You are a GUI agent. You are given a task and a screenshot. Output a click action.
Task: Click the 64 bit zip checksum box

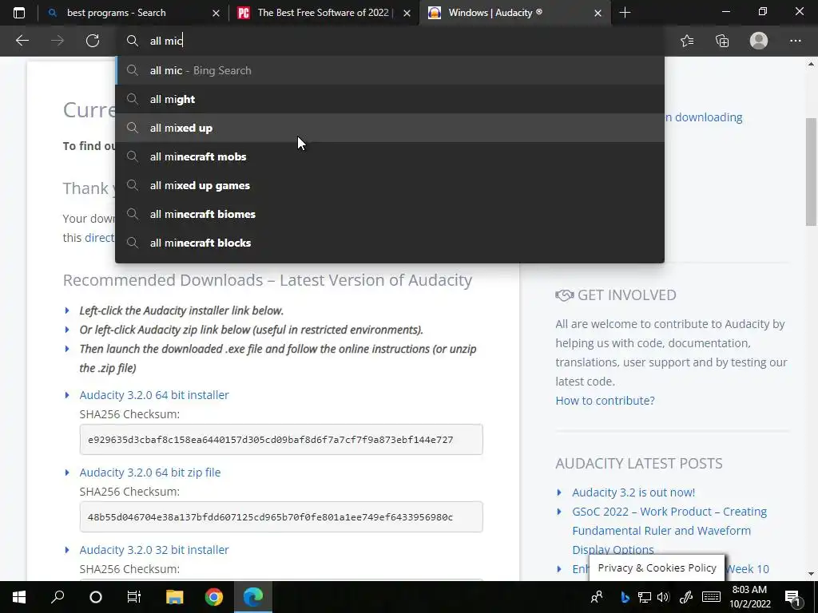coord(281,516)
